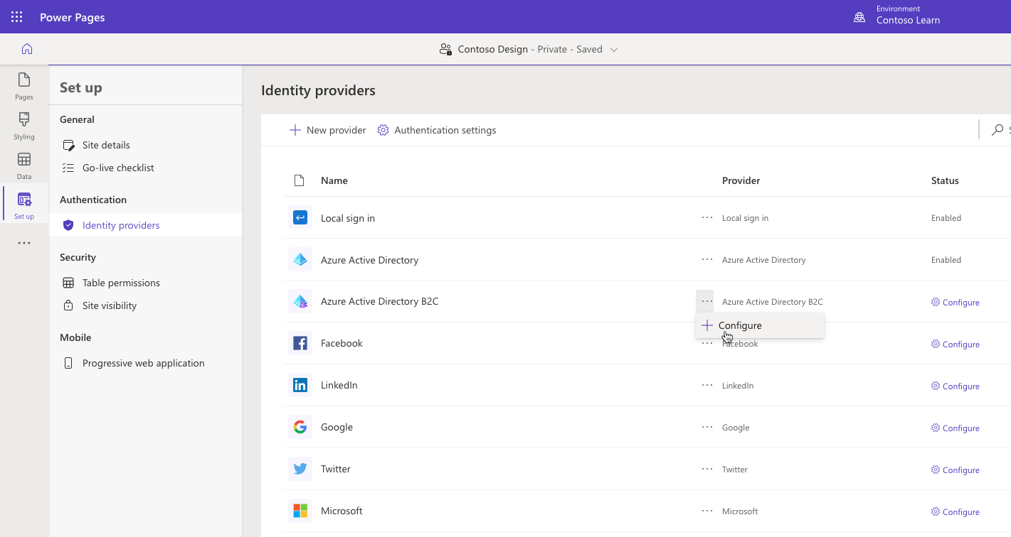Click the LinkedIn provider logo
This screenshot has width=1011, height=537.
[x=300, y=384]
